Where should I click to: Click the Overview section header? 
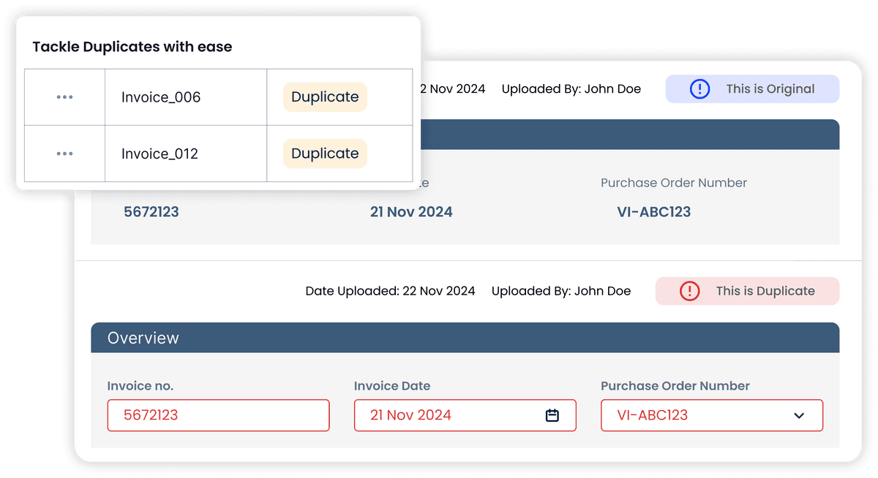pyautogui.click(x=465, y=338)
